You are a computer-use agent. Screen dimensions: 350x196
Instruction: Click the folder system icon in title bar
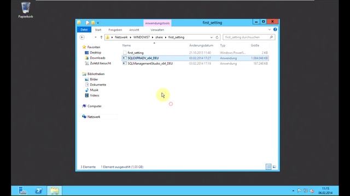pyautogui.click(x=79, y=22)
